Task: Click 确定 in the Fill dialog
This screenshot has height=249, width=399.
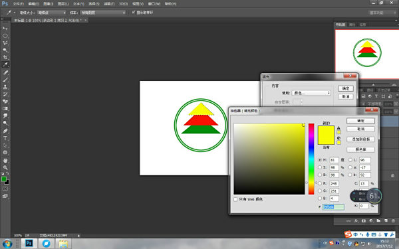Action: pos(346,88)
